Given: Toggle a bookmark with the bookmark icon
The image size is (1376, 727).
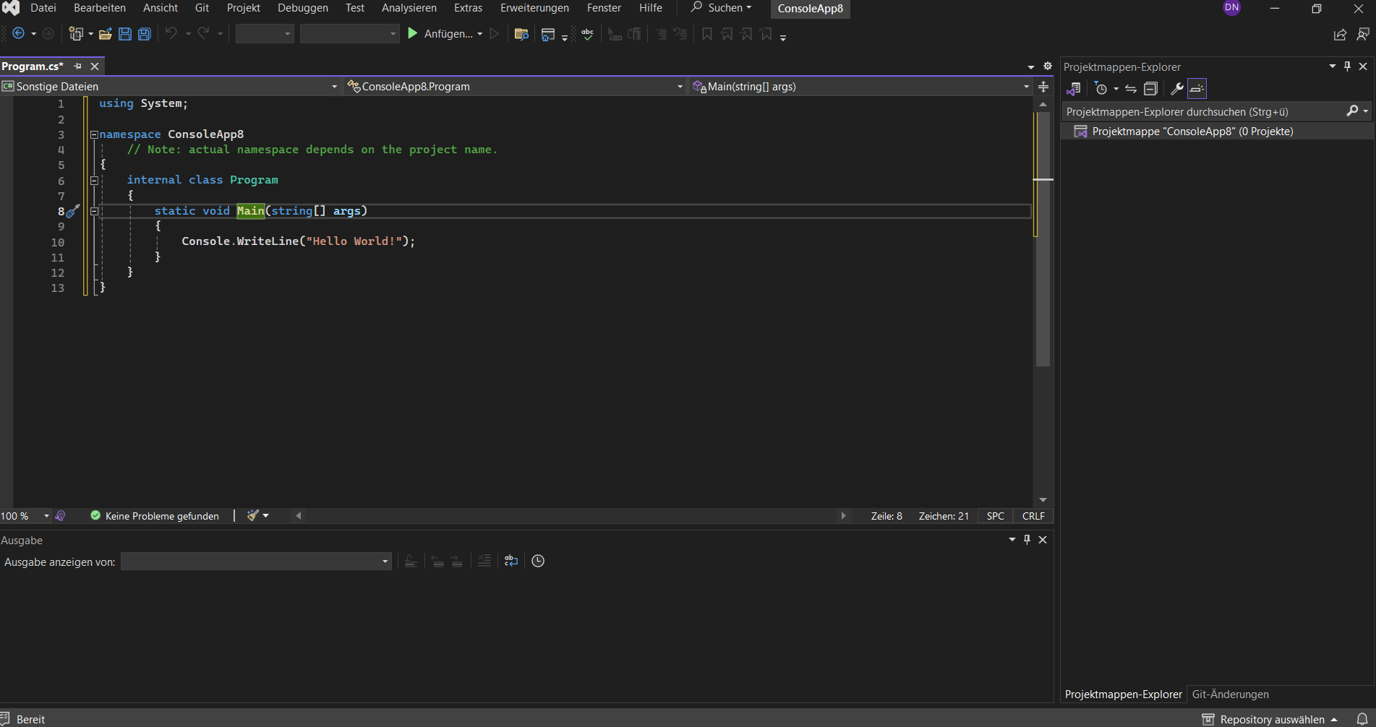Looking at the screenshot, I should point(706,33).
